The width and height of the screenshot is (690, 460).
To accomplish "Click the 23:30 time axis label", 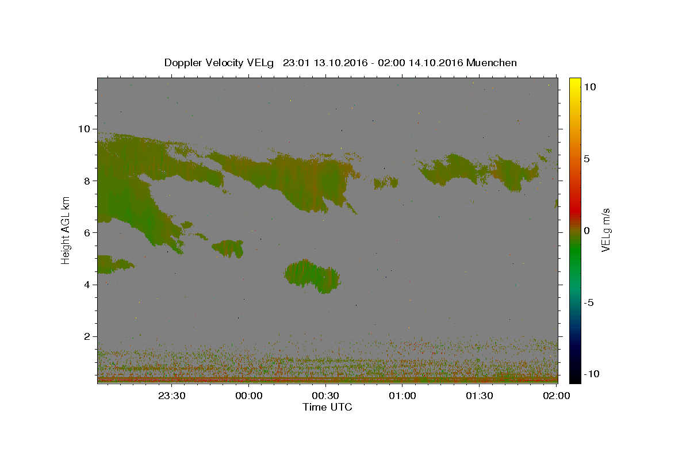I will coord(171,396).
